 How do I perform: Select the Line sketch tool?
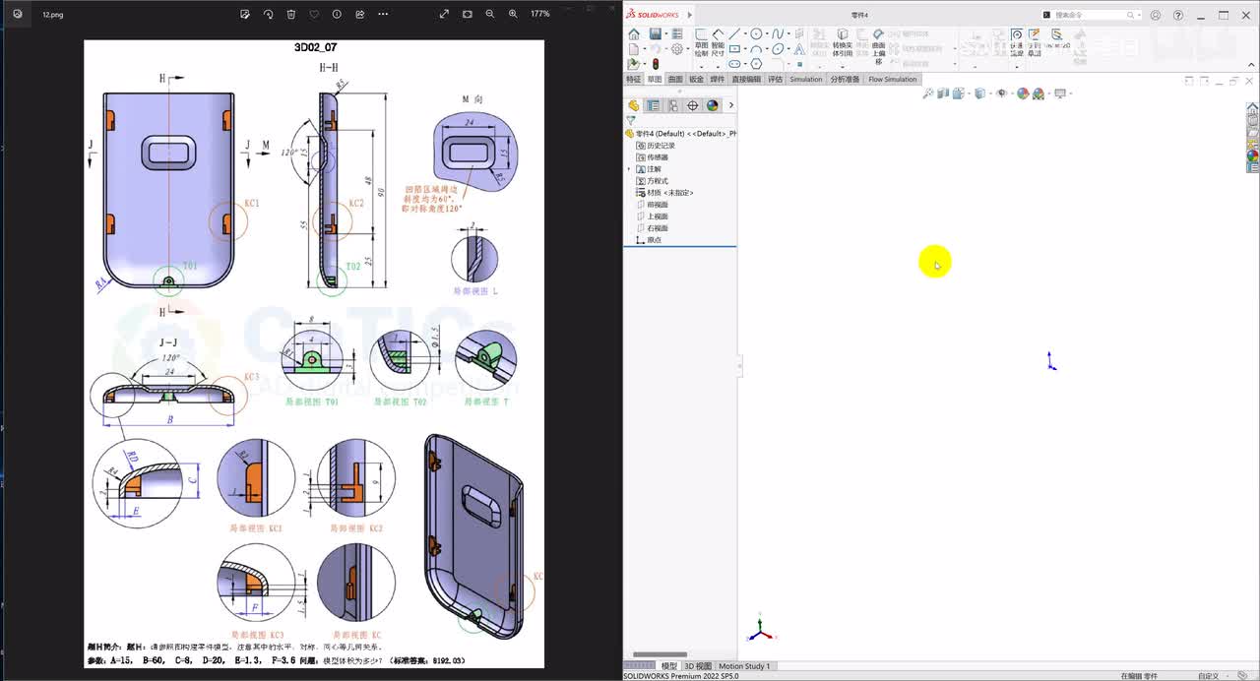pos(734,33)
